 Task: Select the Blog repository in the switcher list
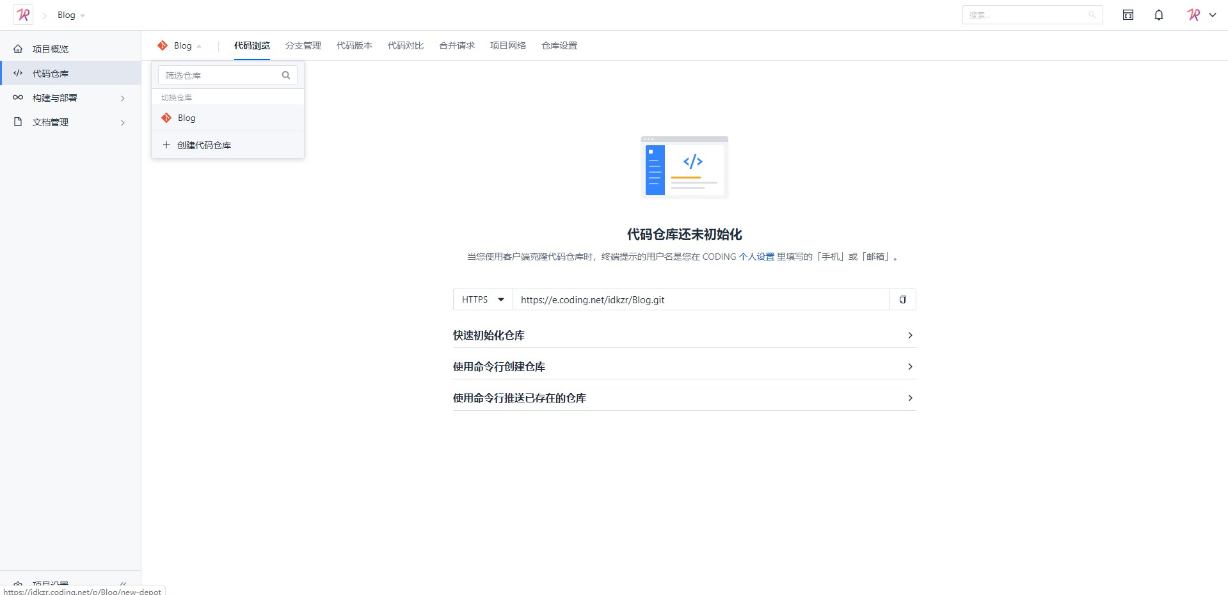point(186,118)
